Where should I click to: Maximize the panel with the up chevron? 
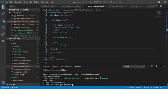tap(160, 66)
